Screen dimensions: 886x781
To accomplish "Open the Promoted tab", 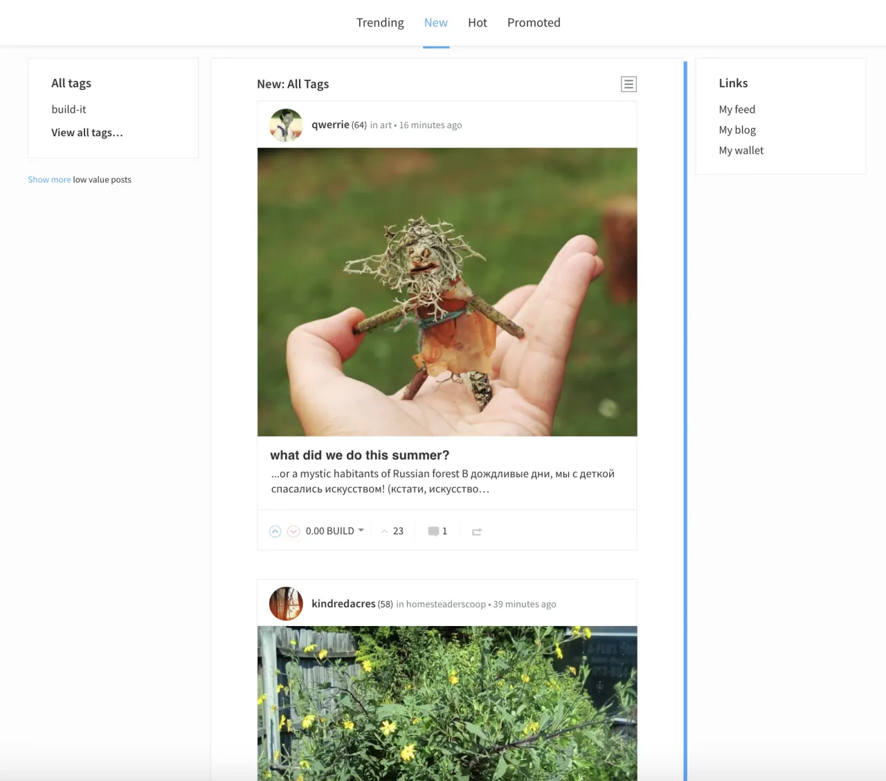I will click(534, 23).
